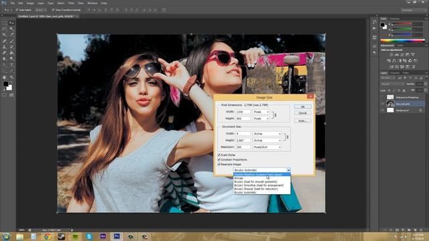Open pixel Height units dropdown
The width and height of the screenshot is (429, 241).
261,118
